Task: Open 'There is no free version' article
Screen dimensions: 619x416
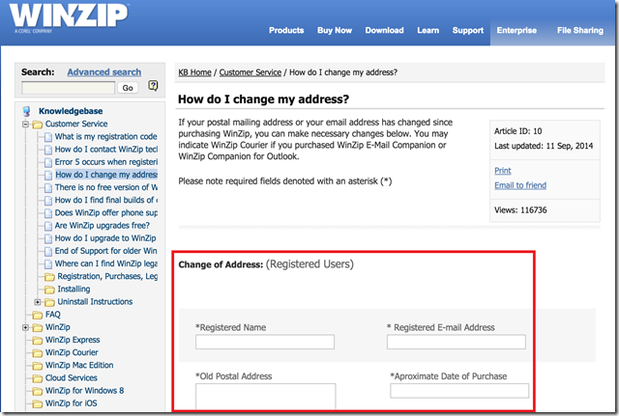Action: pyautogui.click(x=106, y=187)
